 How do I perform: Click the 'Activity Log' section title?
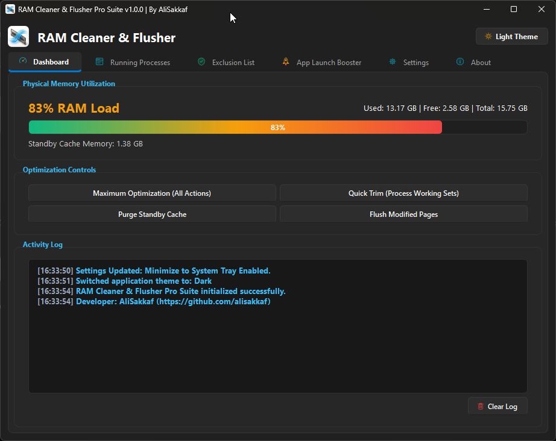[x=43, y=245]
